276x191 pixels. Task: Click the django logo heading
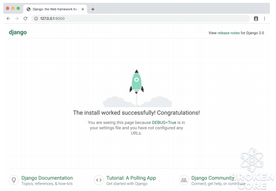click(18, 33)
